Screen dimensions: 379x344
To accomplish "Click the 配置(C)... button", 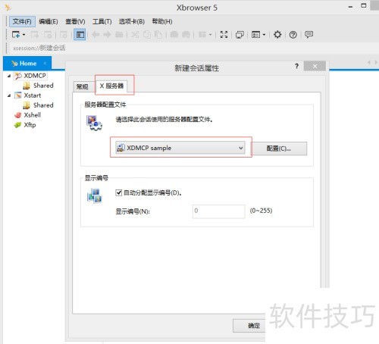I will click(279, 149).
